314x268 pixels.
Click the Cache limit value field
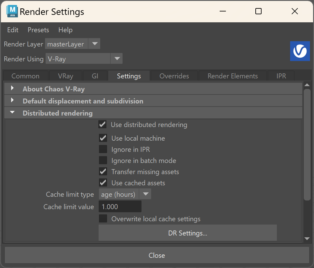[120, 206]
